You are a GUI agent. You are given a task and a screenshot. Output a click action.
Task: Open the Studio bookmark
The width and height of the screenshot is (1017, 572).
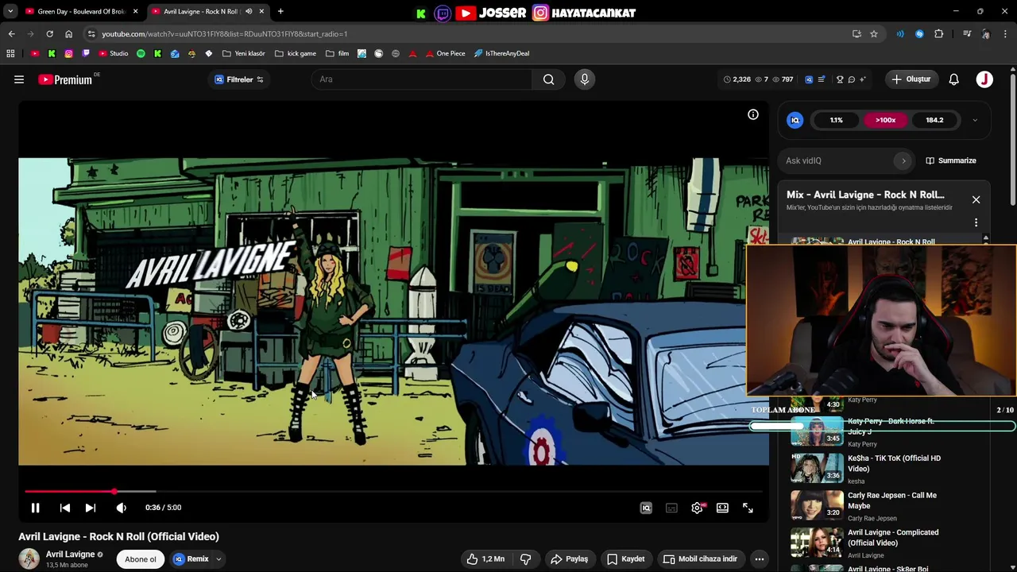(113, 53)
